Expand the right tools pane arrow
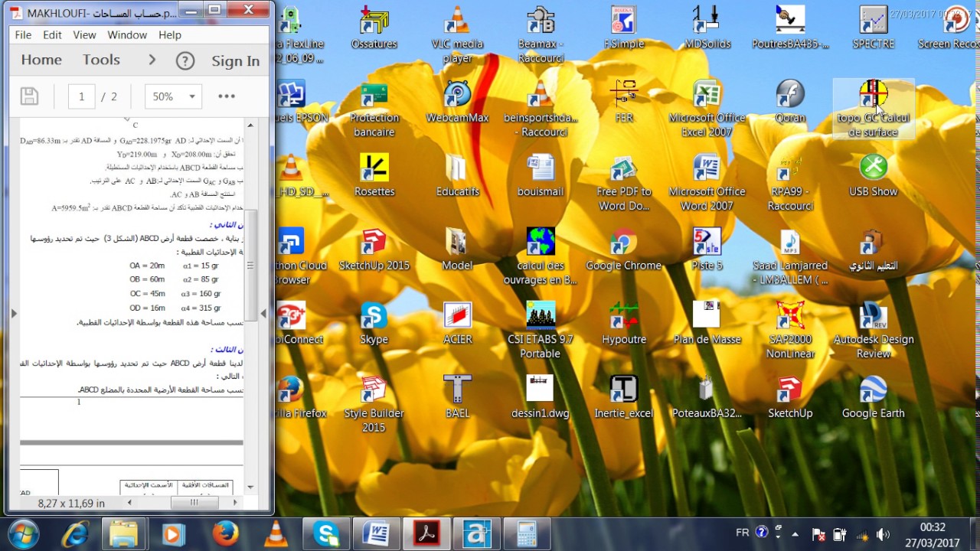The height and width of the screenshot is (551, 980). pyautogui.click(x=263, y=313)
